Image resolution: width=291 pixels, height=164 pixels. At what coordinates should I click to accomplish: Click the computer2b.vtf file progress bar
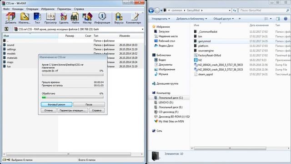(73, 75)
